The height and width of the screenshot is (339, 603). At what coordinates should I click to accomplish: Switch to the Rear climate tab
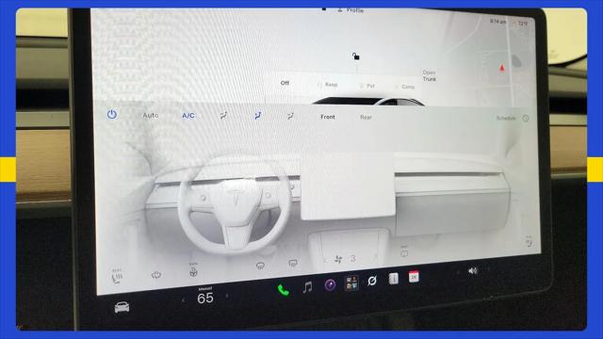366,117
